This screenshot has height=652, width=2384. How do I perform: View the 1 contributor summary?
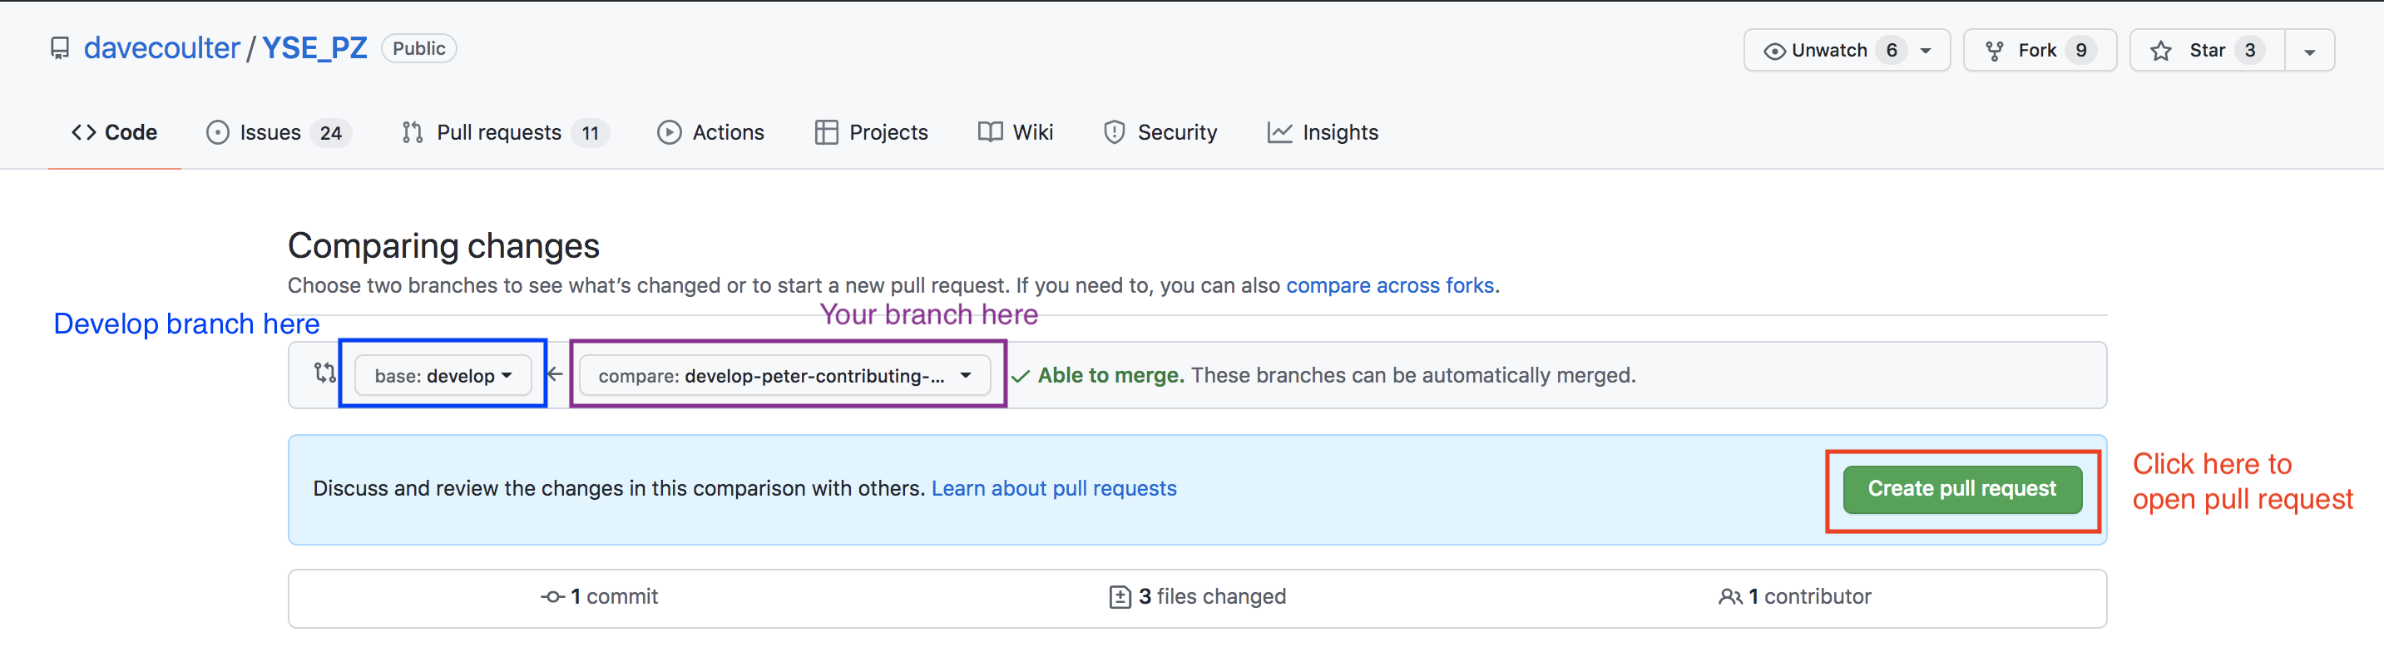[x=1794, y=596]
